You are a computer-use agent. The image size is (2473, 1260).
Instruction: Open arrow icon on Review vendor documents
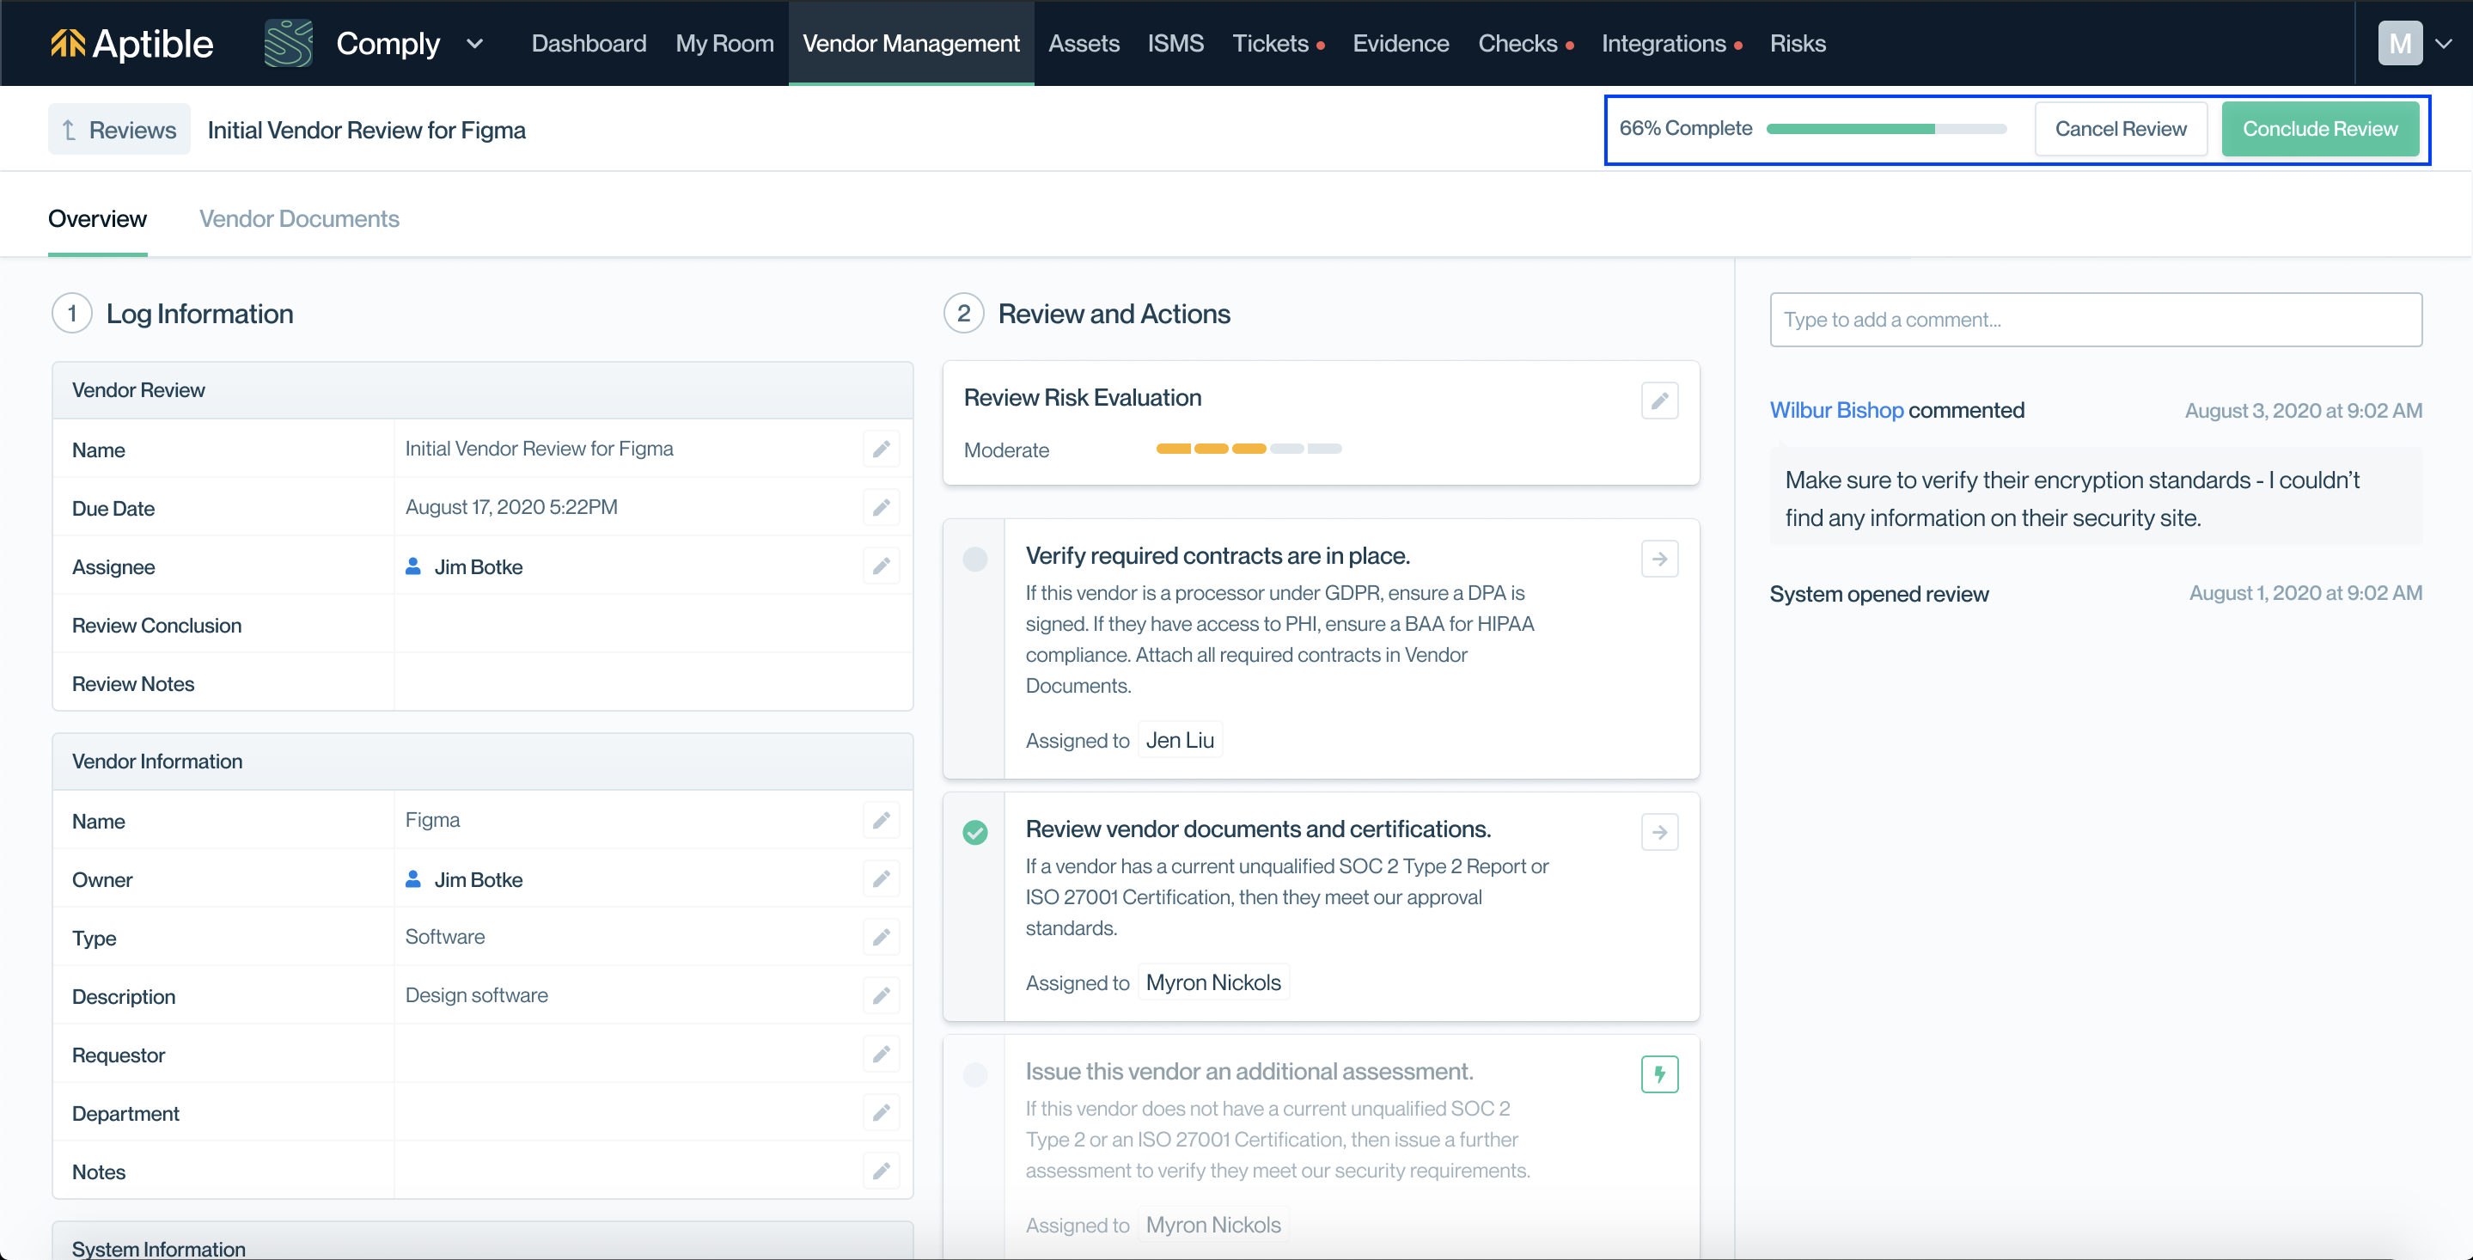[1659, 832]
